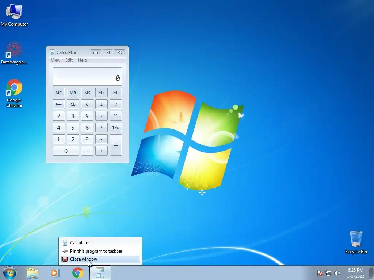This screenshot has height=280, width=374.
Task: Click the MS memory store button
Action: pyautogui.click(x=87, y=93)
